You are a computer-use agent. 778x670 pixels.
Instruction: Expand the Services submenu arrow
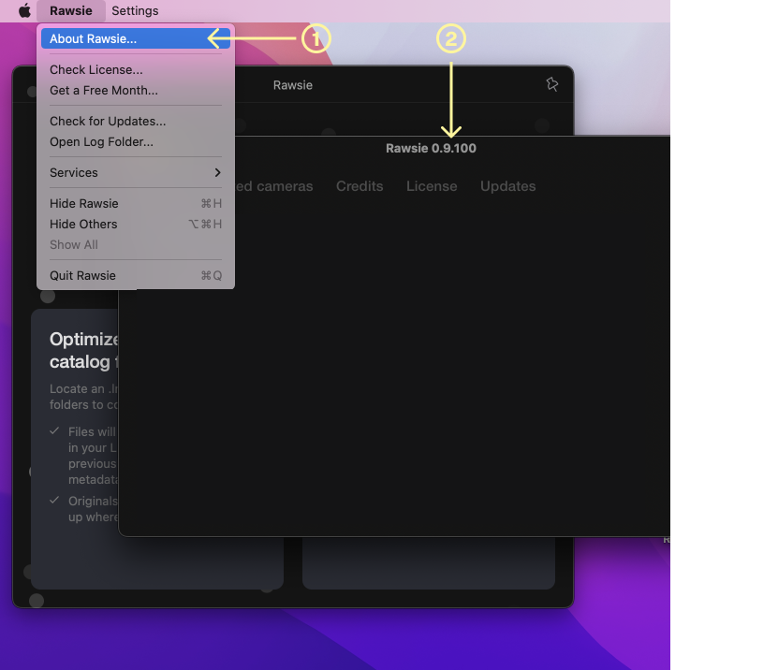tap(217, 172)
